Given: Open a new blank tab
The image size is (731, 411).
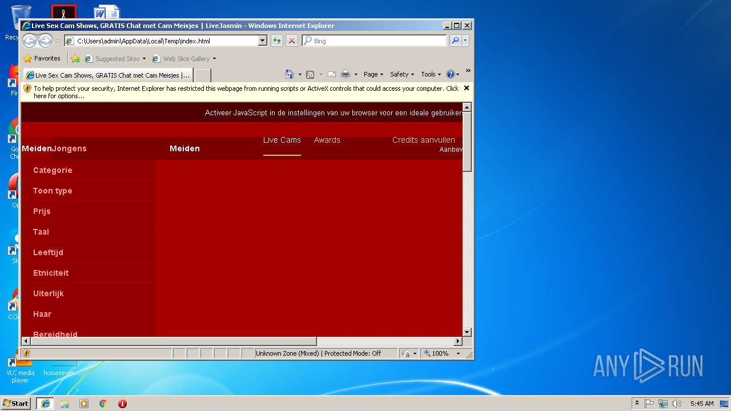Looking at the screenshot, I should (203, 75).
